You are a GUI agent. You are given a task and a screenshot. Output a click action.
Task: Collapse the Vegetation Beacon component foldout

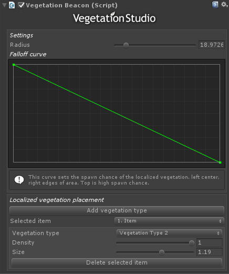click(5, 5)
